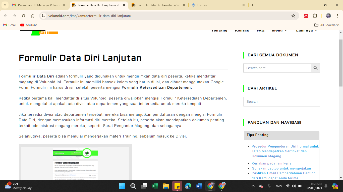Open Microsoft Edge from the taskbar

[x=188, y=186]
